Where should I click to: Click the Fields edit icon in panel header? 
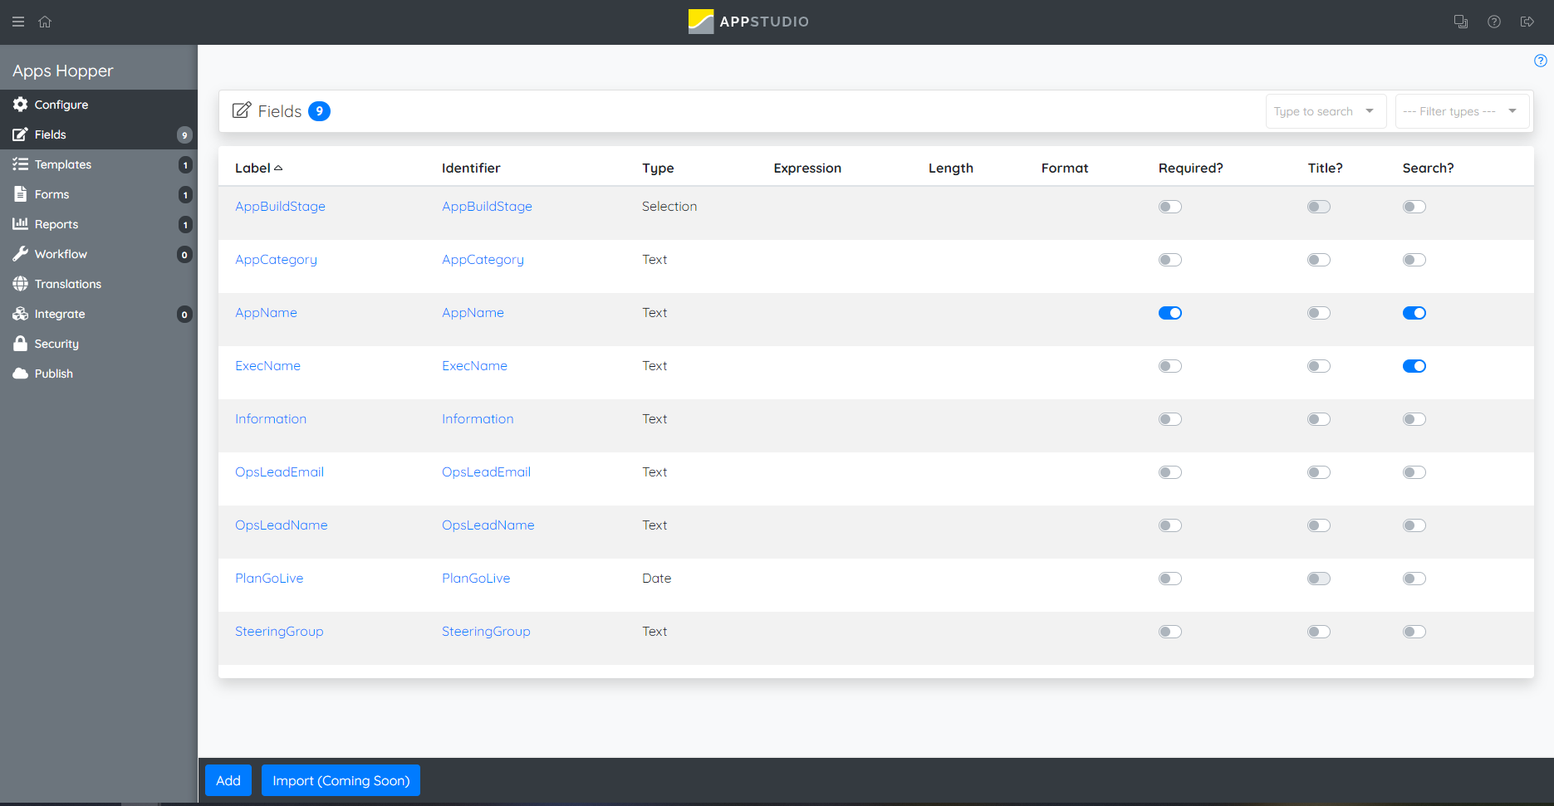242,110
